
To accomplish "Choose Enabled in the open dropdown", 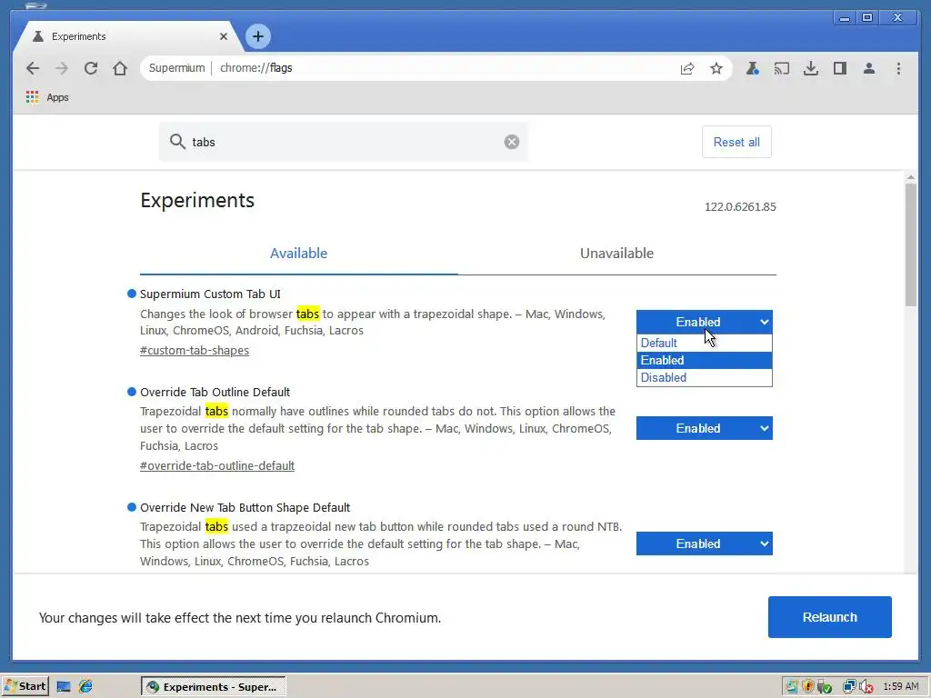I will (705, 360).
